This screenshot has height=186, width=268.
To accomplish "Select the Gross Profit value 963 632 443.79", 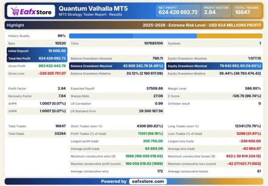I will (x=52, y=66).
